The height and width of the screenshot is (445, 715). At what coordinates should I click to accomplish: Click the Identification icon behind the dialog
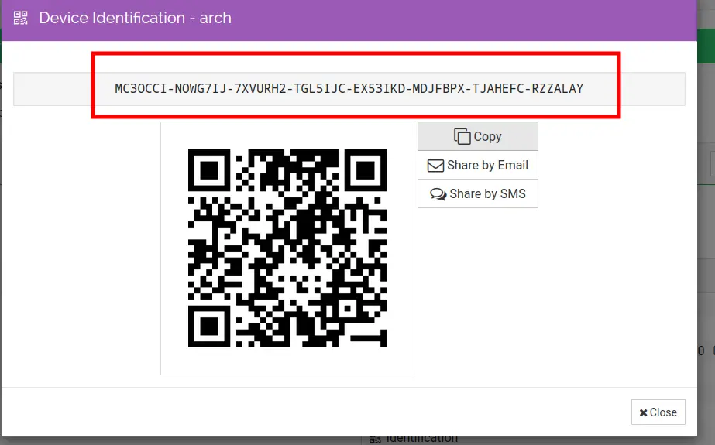click(x=375, y=440)
